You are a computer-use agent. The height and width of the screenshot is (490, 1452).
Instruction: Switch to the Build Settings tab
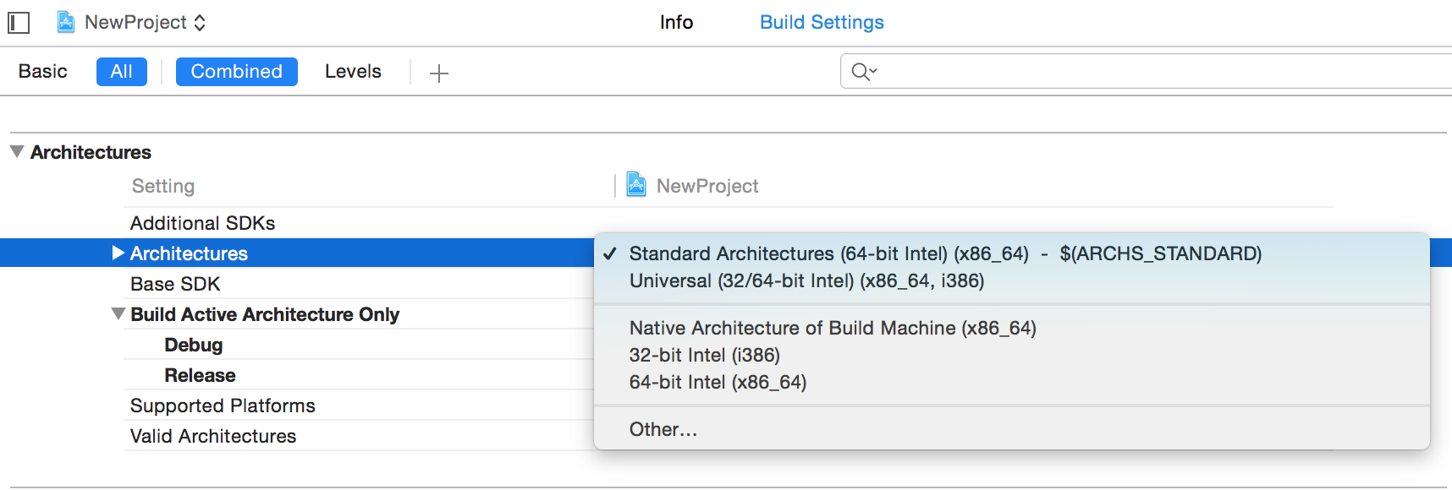tap(821, 23)
